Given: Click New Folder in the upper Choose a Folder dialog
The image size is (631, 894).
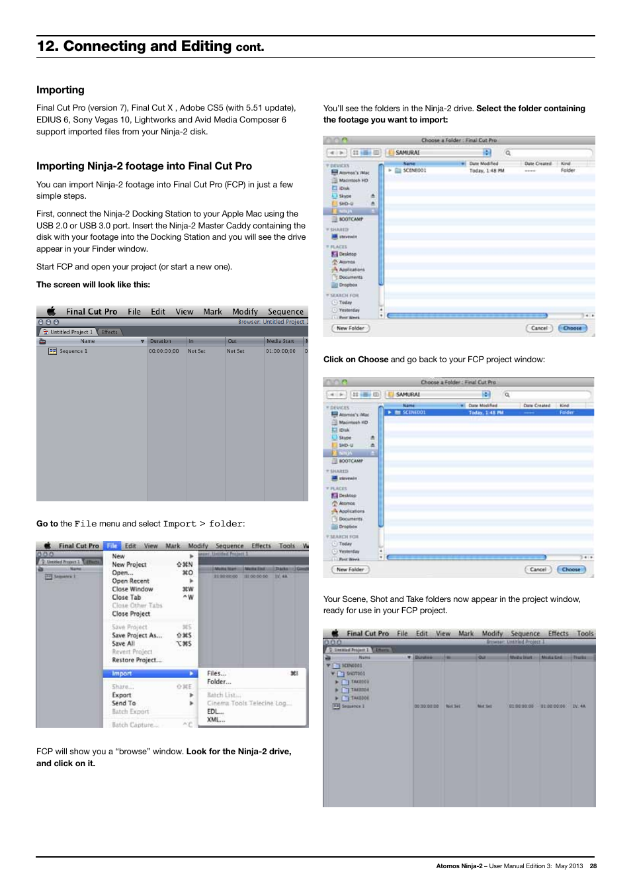Looking at the screenshot, I should tap(350, 328).
